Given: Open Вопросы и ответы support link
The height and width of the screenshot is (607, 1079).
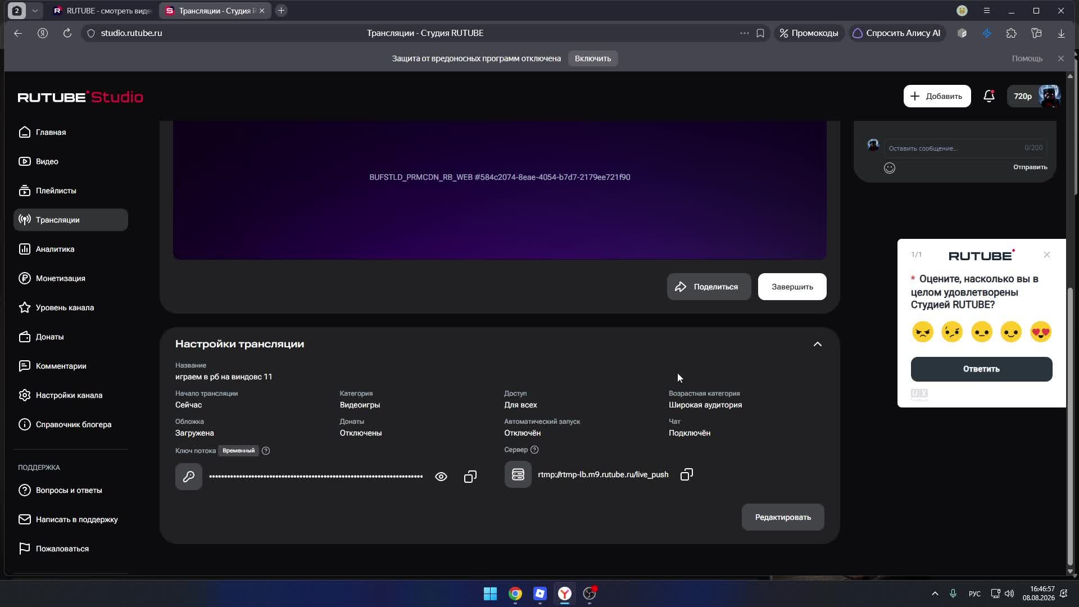Looking at the screenshot, I should pyautogui.click(x=71, y=490).
